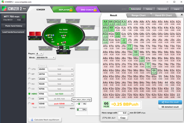Click the CO fold seat plate
The image size is (184, 123).
tap(81, 48)
